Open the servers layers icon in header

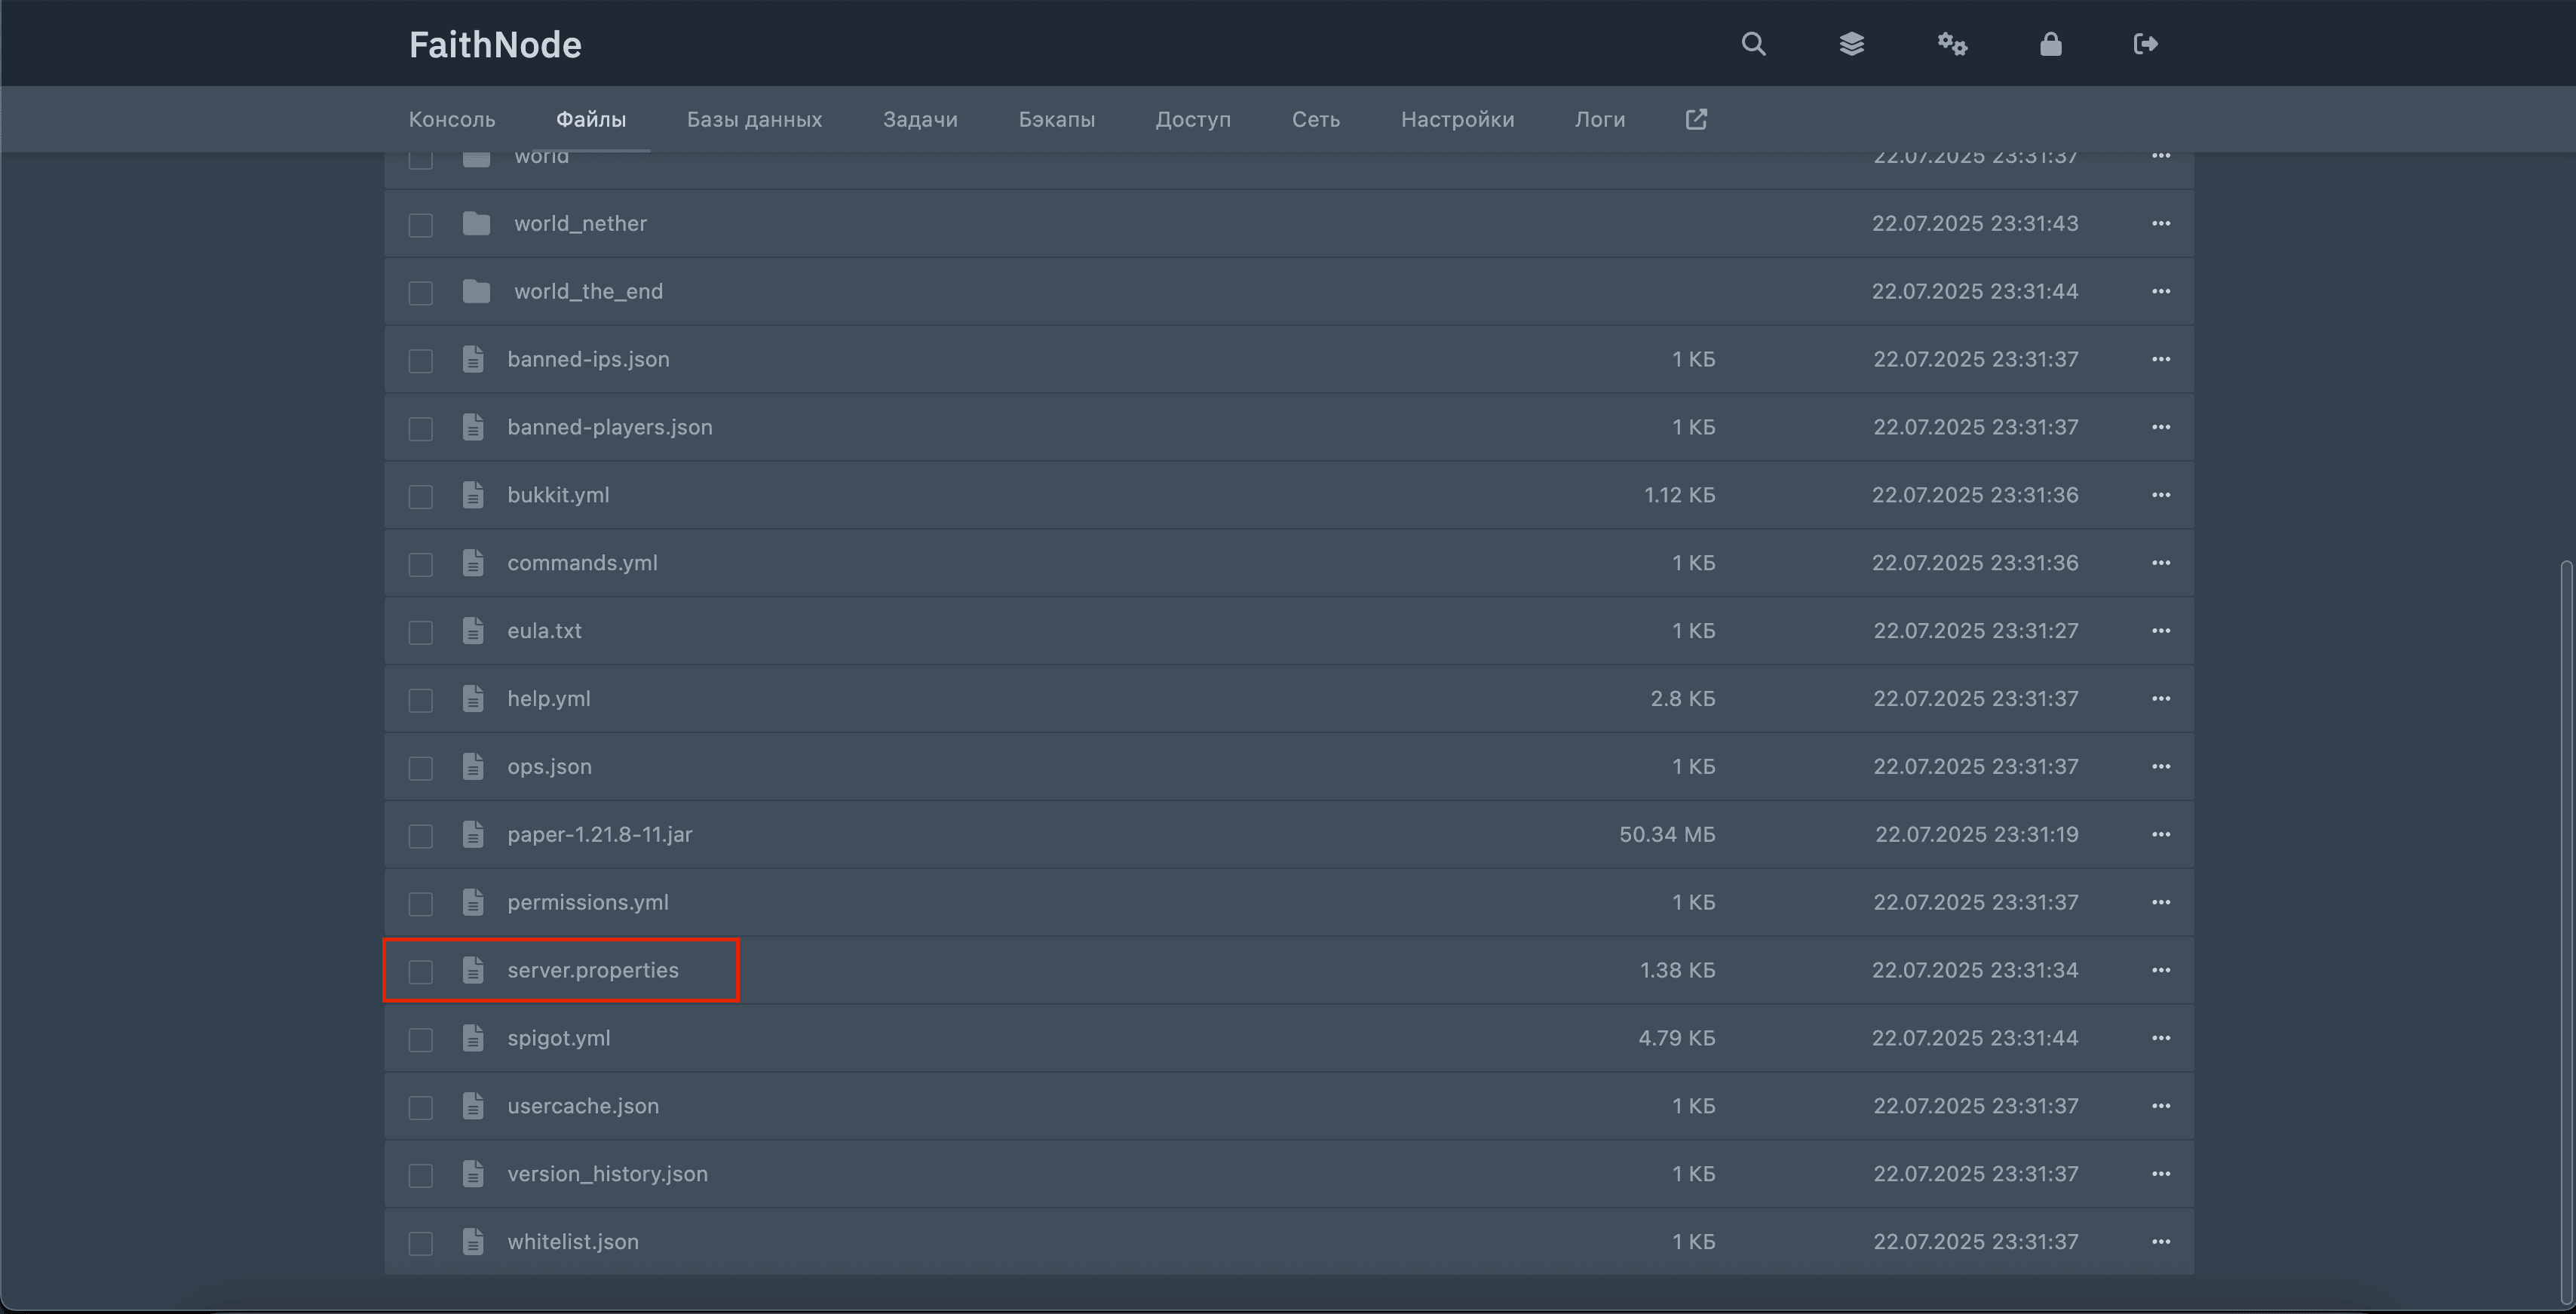coord(1851,44)
